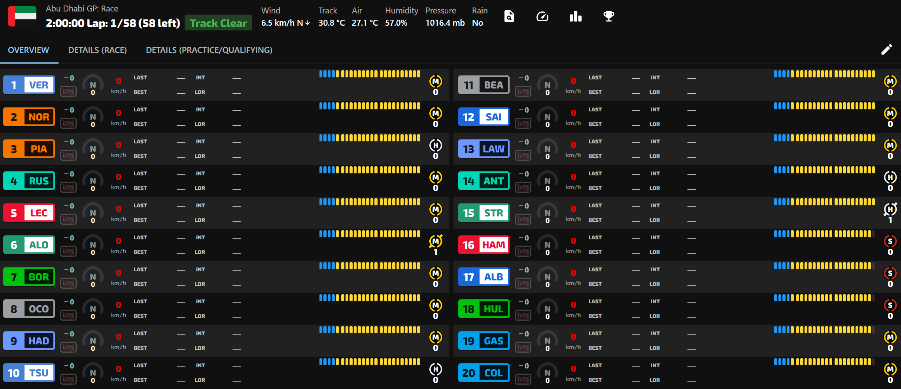This screenshot has width=901, height=389.
Task: Click Alonso's medium tyre icon with pit stop
Action: (435, 241)
